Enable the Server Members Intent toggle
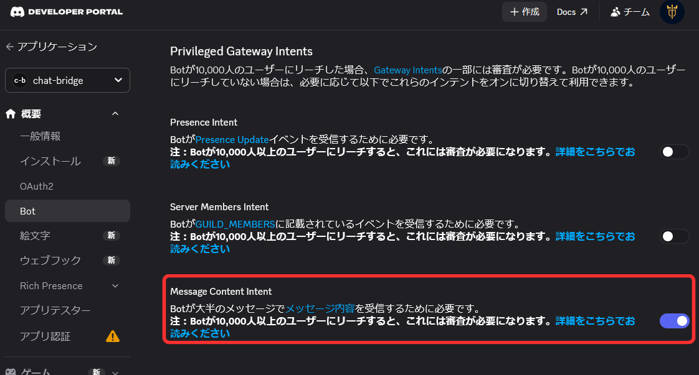This screenshot has width=699, height=375. [x=674, y=237]
